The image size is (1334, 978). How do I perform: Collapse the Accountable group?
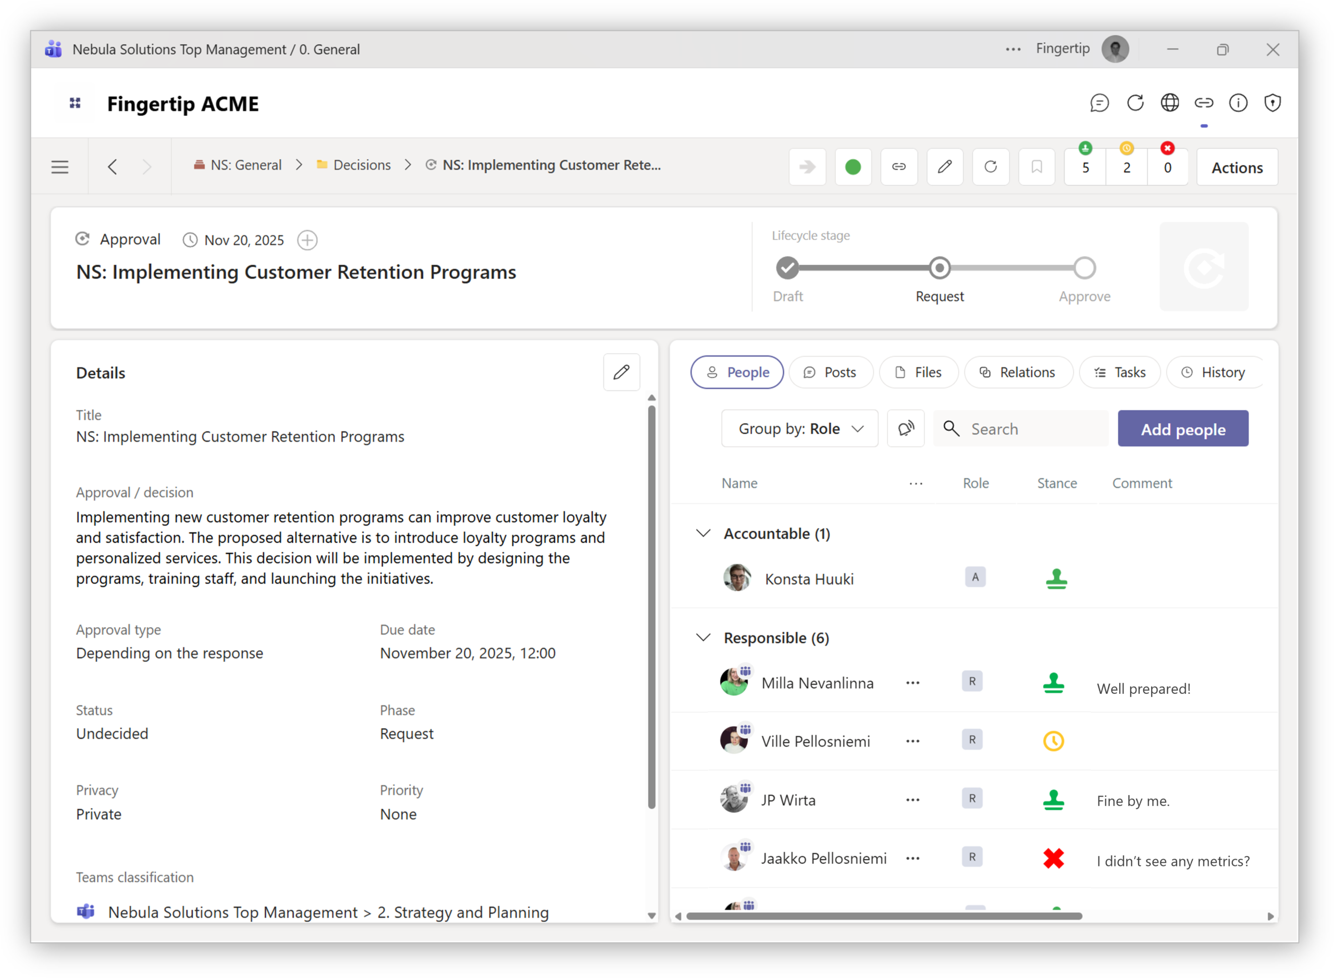coord(703,533)
